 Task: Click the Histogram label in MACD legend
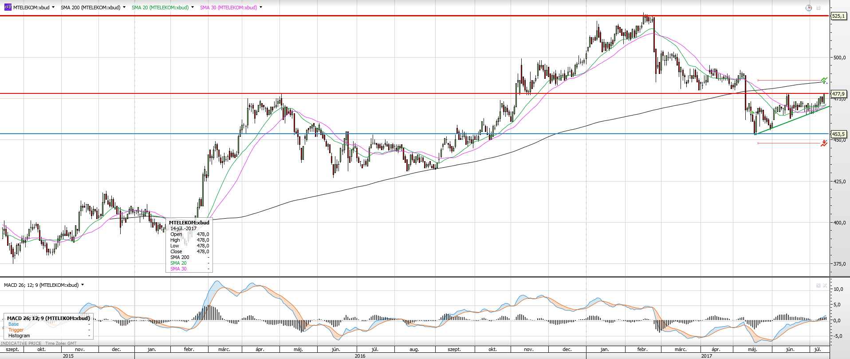point(19,336)
